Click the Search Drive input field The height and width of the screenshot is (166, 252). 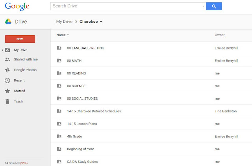(126, 6)
